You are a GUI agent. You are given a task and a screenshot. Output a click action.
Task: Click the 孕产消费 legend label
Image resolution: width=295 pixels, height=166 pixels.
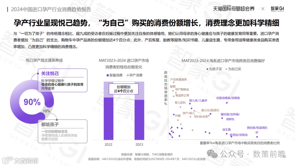click(136, 75)
